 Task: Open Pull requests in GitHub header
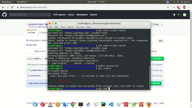pos(59,15)
